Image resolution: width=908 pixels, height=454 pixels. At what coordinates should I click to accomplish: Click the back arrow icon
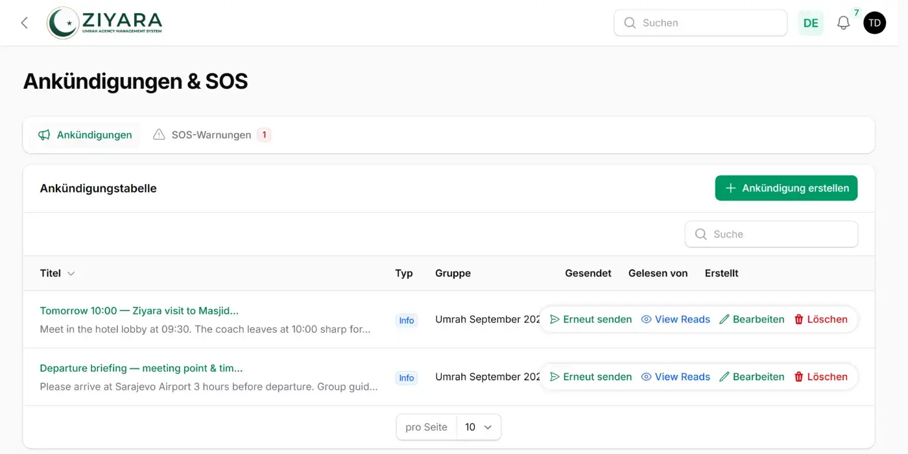point(25,23)
